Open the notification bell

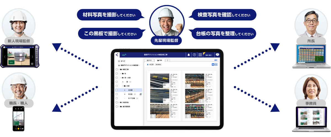(x=189, y=55)
